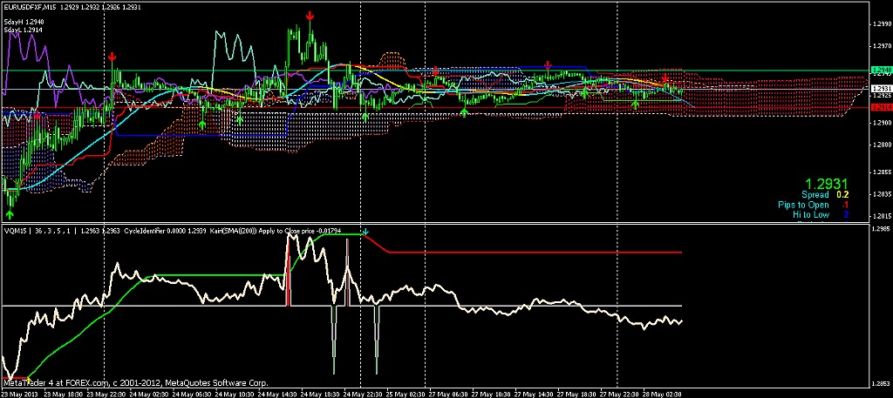Click the green buy arrow at the chart's lowest candle
This screenshot has width=893, height=398.
coord(10,212)
